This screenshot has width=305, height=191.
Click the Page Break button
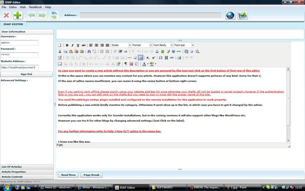[91, 175]
